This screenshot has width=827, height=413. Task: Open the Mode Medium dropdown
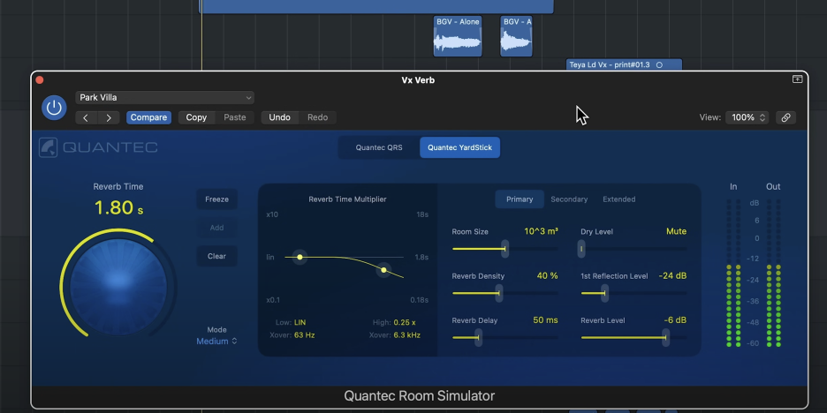click(x=216, y=342)
